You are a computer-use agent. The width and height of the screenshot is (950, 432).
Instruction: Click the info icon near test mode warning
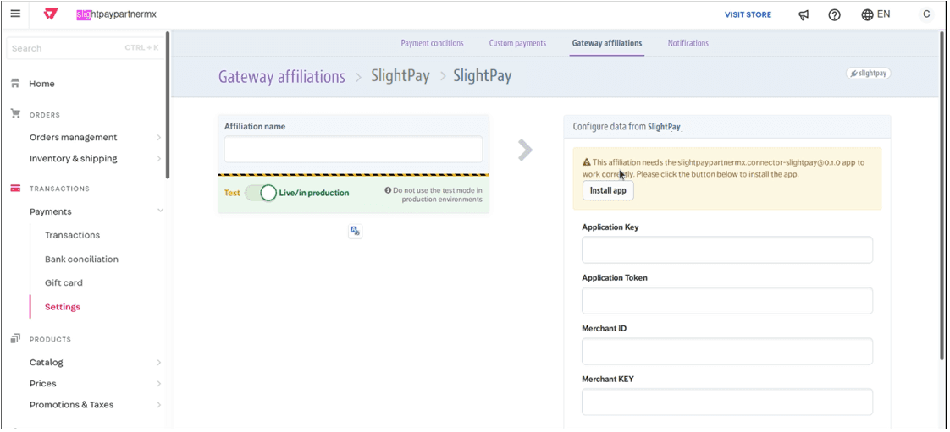388,190
